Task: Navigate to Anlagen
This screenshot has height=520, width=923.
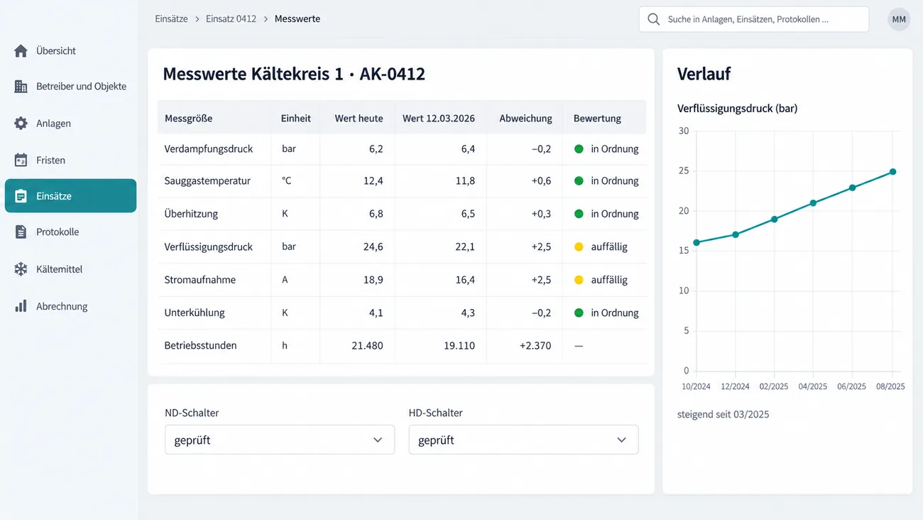Action: 70,124
